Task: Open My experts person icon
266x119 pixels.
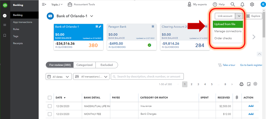Action: (x=190, y=5)
